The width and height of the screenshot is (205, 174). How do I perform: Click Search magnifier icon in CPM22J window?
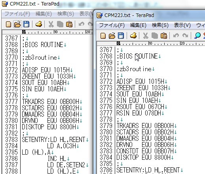(x=197, y=36)
